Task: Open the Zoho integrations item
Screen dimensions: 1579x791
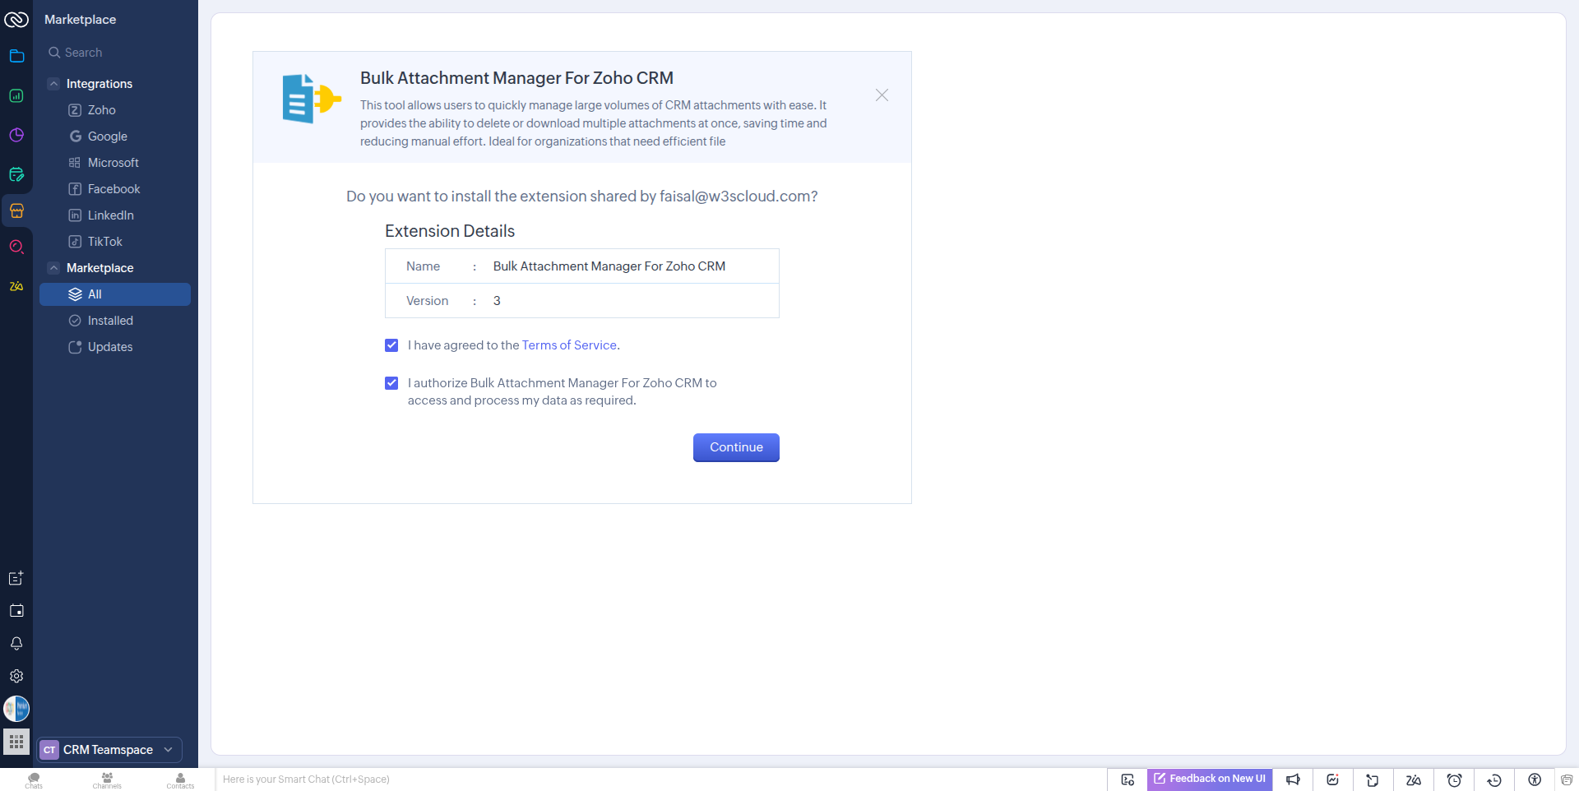Action: (101, 110)
